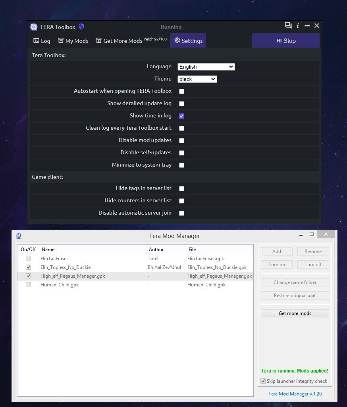Maximize the Tera Mod Manager window
The image size is (347, 407).
(312, 234)
